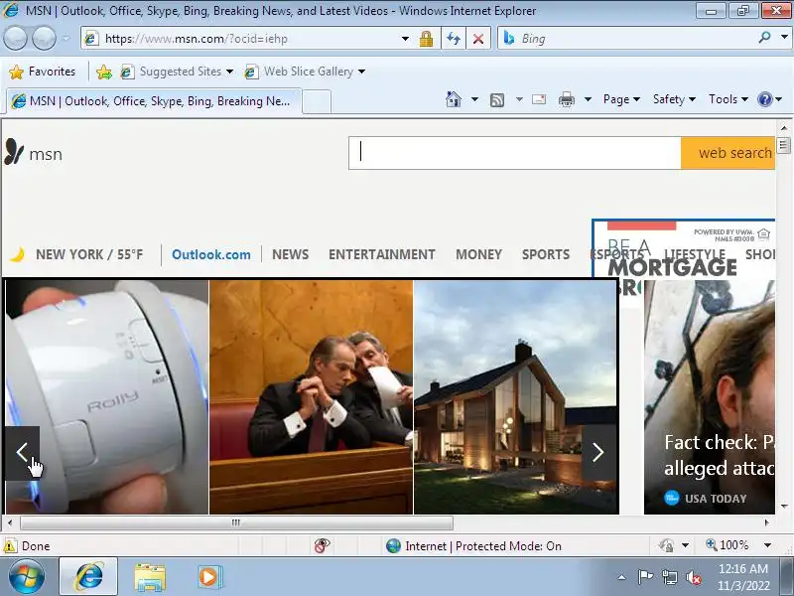The width and height of the screenshot is (794, 596).
Task: Click the security lock icon
Action: pos(426,39)
